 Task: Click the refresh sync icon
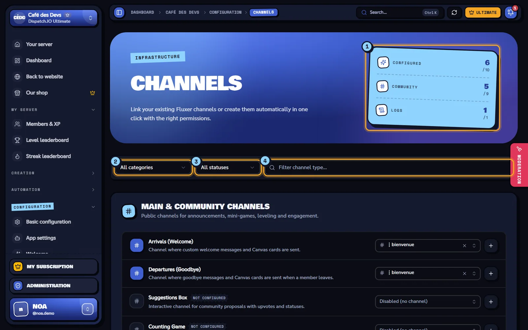[454, 13]
